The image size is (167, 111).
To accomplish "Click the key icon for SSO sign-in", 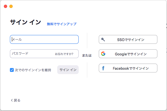I will pos(103,39).
